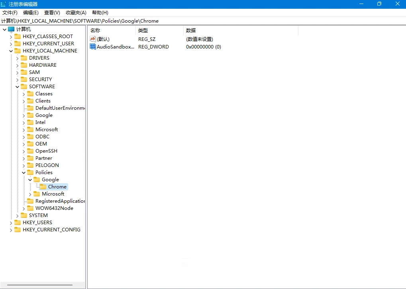Collapse the SOFTWARE key chevron
The width and height of the screenshot is (406, 289).
pyautogui.click(x=18, y=87)
